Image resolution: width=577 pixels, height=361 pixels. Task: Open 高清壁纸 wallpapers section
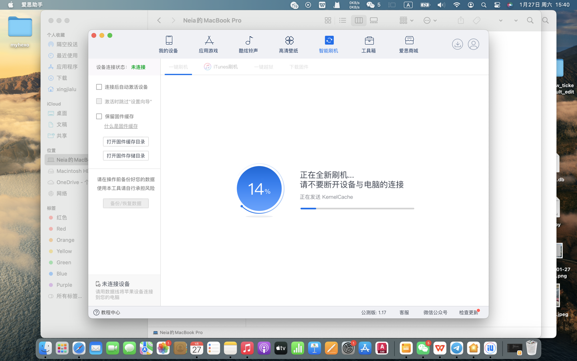288,44
